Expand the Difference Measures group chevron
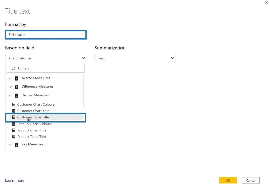270x186 pixels. coord(10,87)
